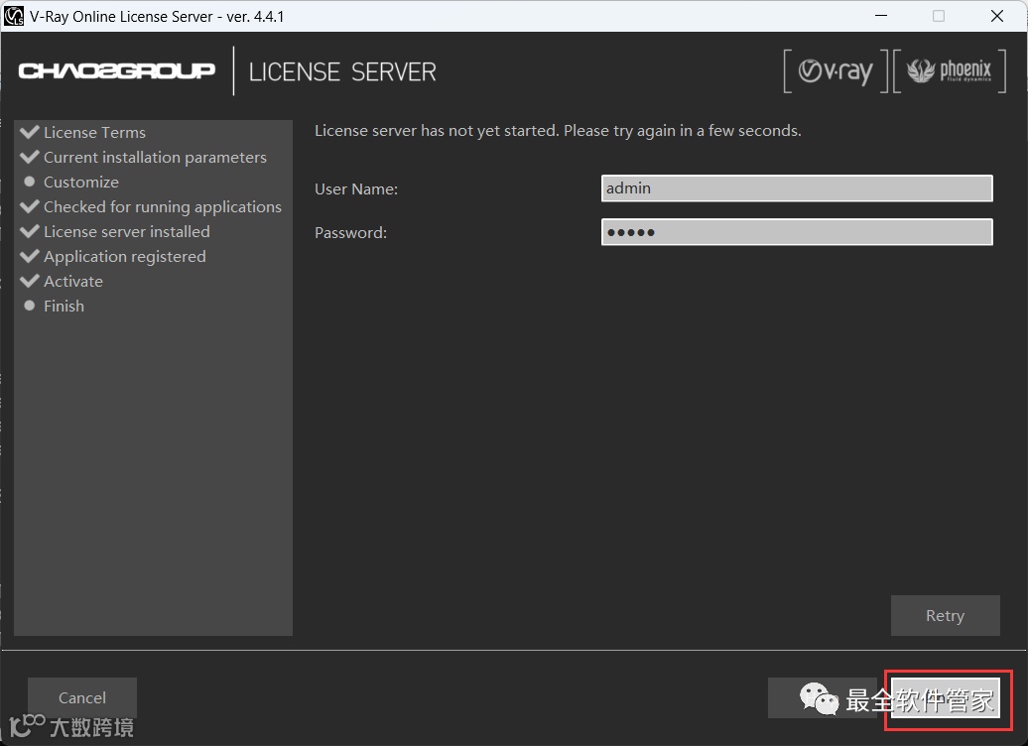Viewport: 1028px width, 746px height.
Task: Click the checkmark beside Activate
Action: (x=30, y=281)
